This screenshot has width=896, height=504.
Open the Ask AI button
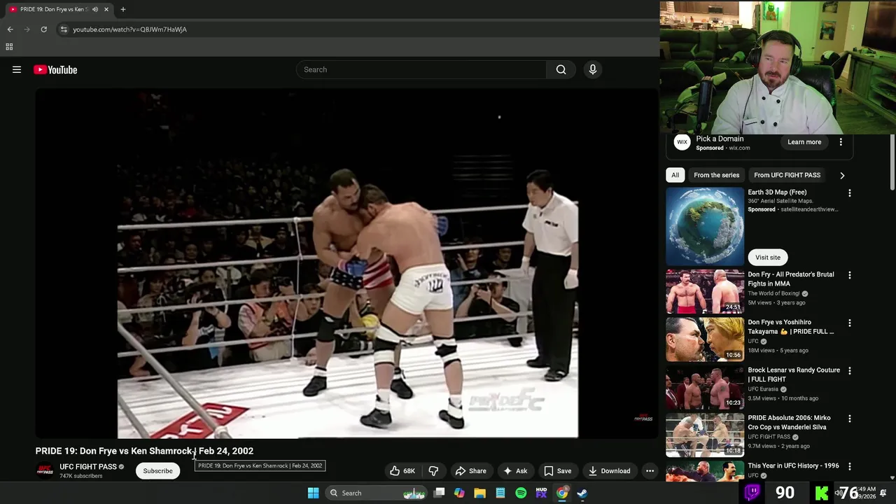coord(515,471)
